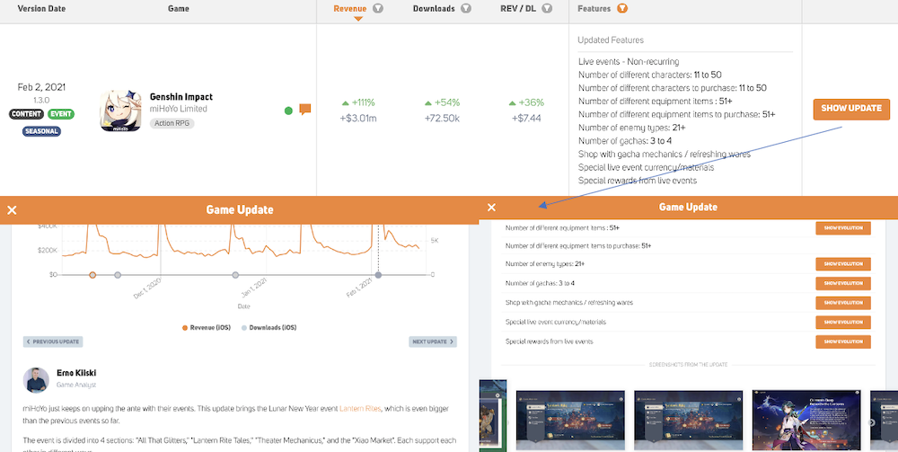This screenshot has height=452, width=898.
Task: Click the +$7.44 REV/DL figure
Action: click(525, 119)
